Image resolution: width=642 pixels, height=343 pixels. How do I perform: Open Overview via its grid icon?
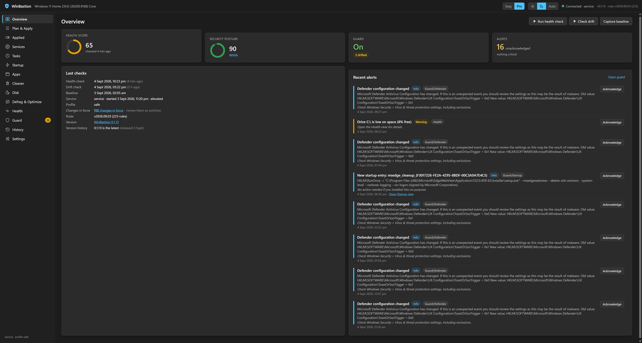tap(8, 19)
